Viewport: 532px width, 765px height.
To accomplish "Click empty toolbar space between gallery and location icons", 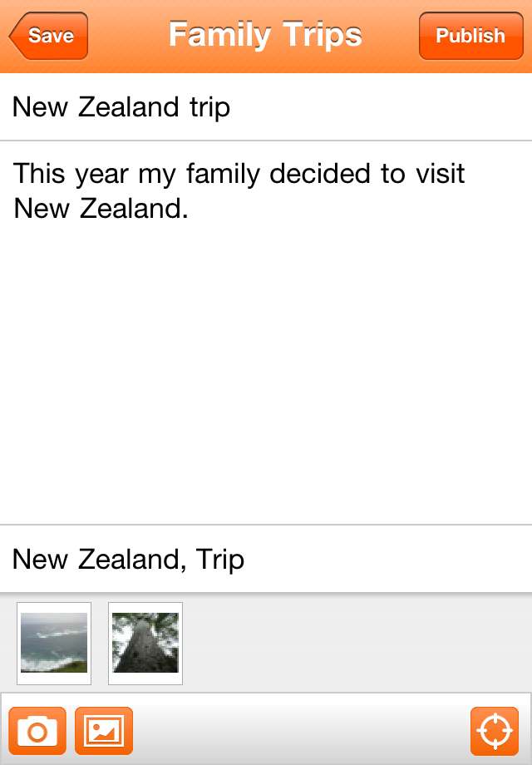I will 299,731.
